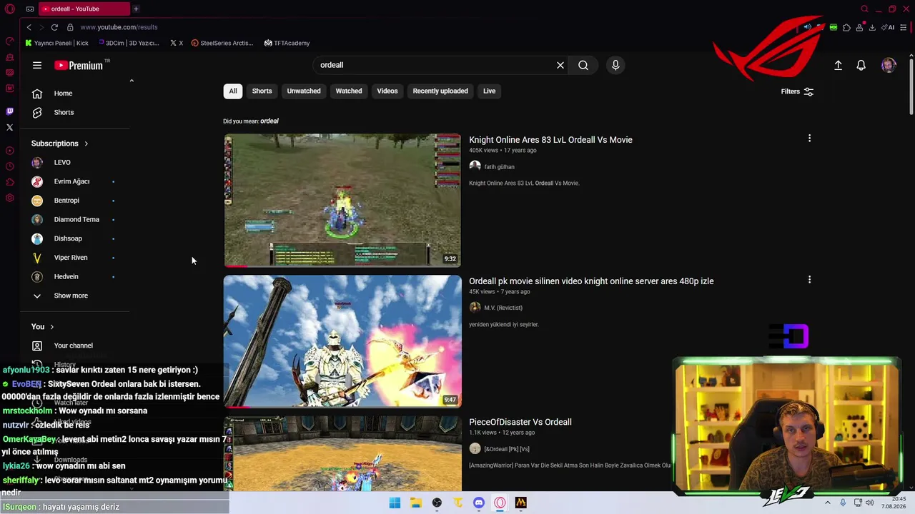Toggle the Unwatched filter chip
This screenshot has height=514, width=915.
[x=304, y=91]
